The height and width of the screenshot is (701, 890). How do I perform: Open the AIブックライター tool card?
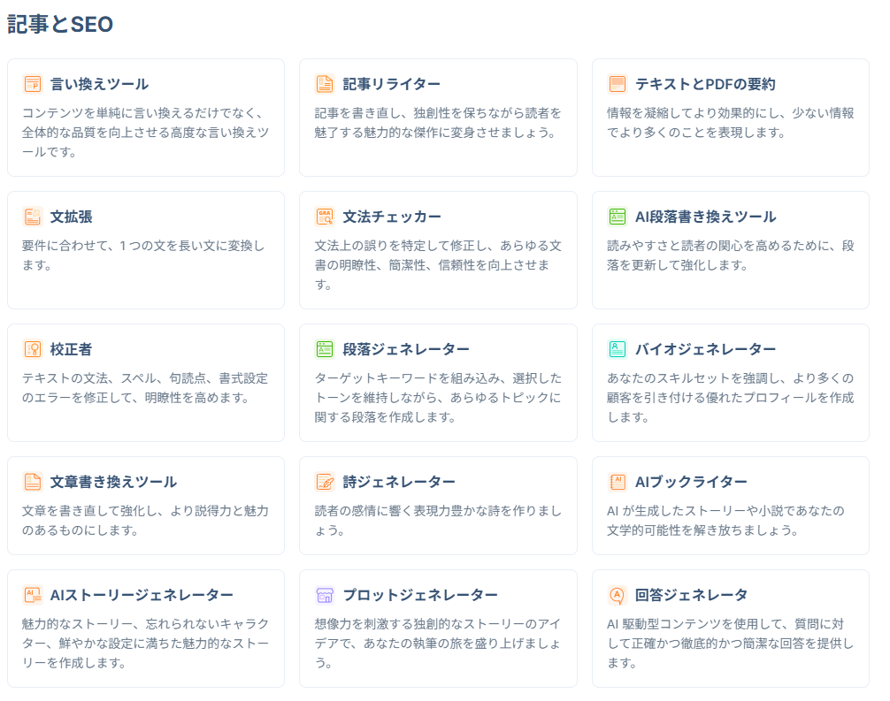coord(732,504)
